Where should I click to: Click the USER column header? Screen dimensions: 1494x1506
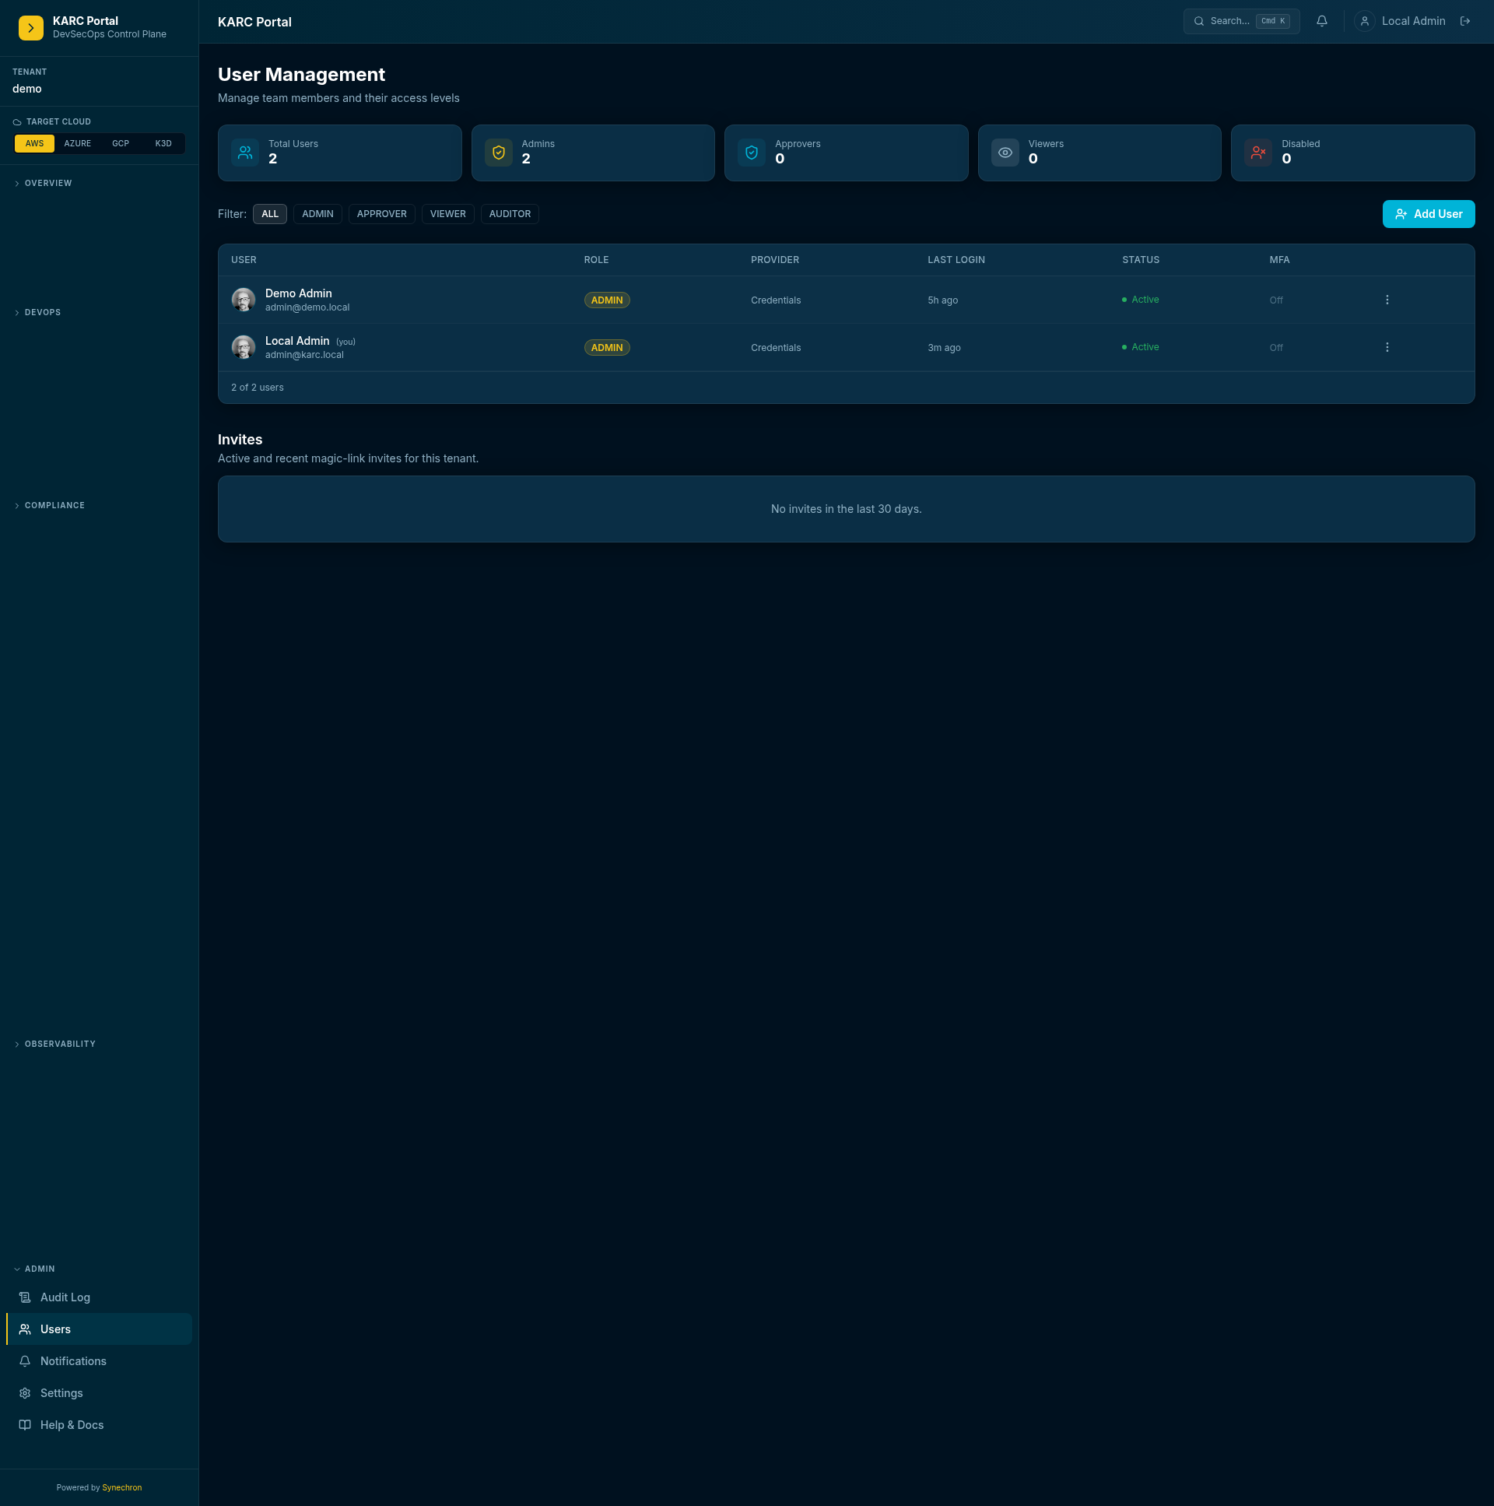pos(244,260)
